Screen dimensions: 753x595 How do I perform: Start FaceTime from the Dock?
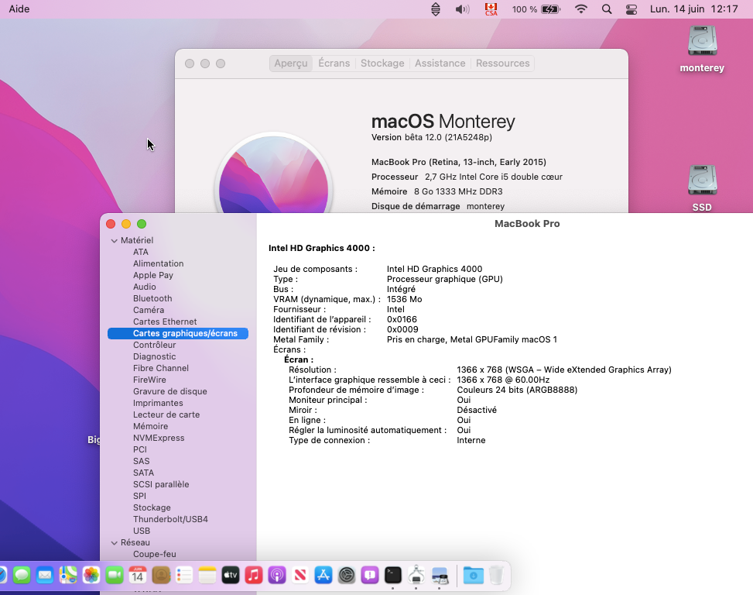[x=115, y=575]
